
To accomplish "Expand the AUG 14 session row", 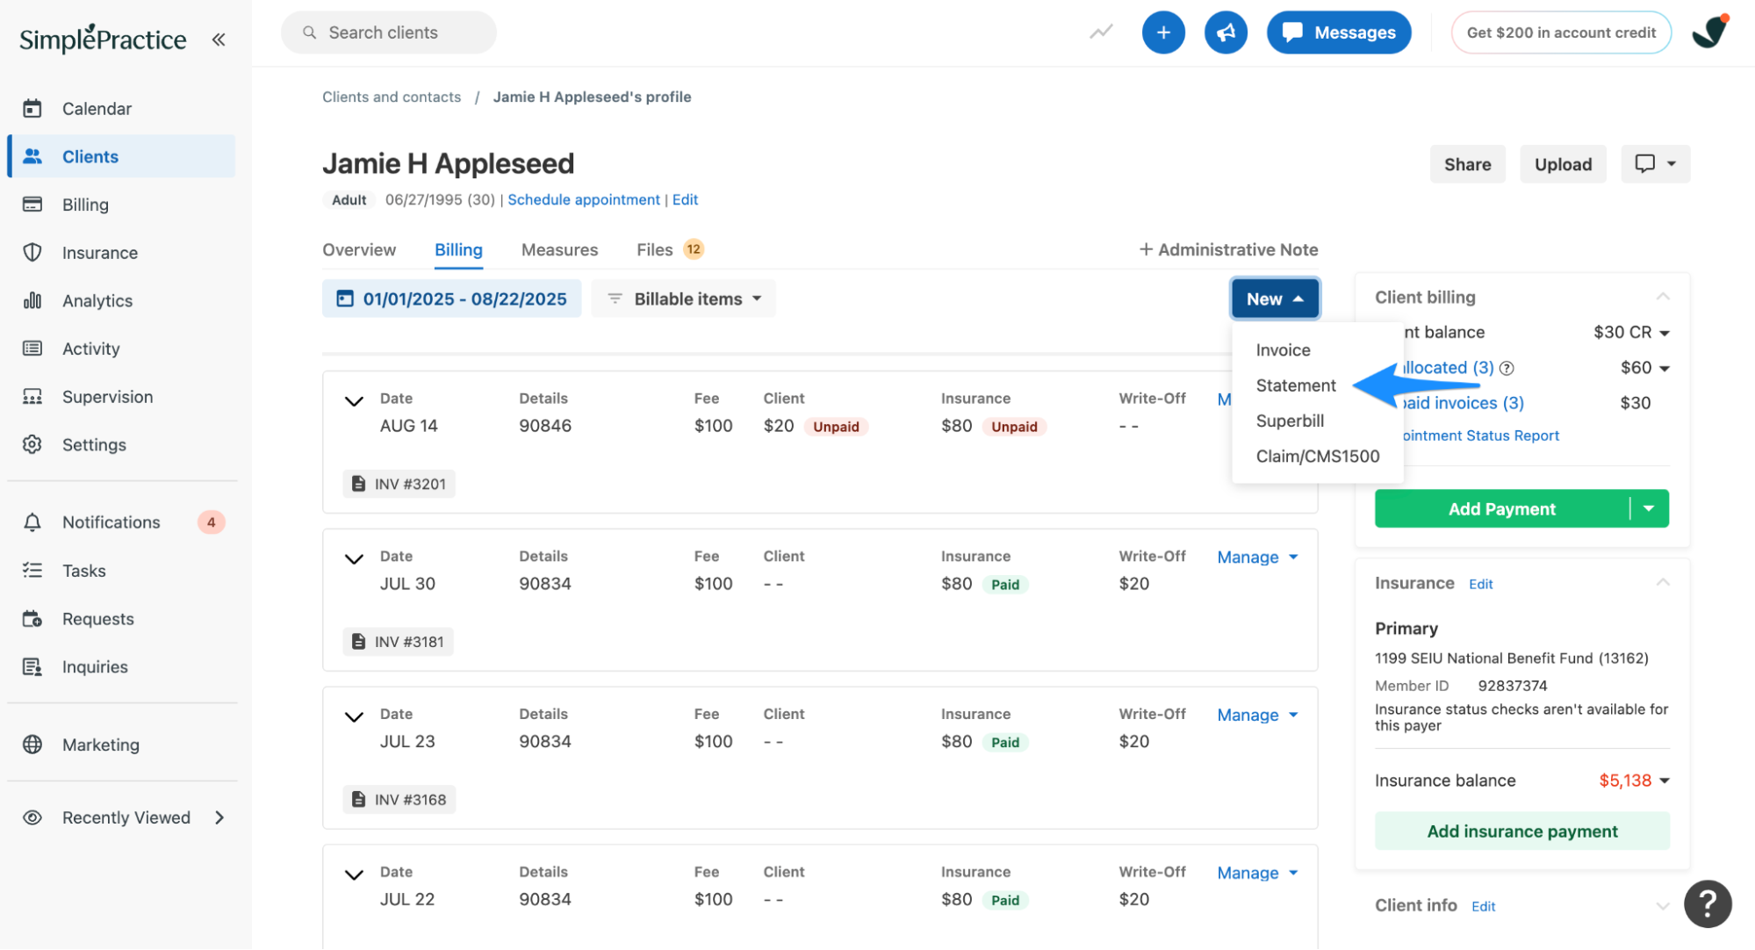I will pyautogui.click(x=354, y=401).
